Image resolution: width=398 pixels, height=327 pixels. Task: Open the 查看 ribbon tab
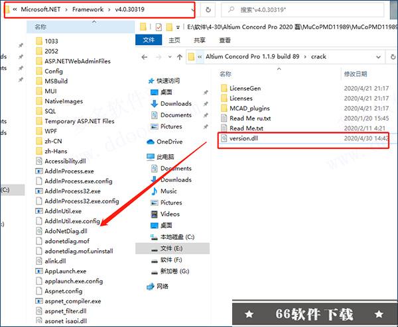(x=225, y=40)
